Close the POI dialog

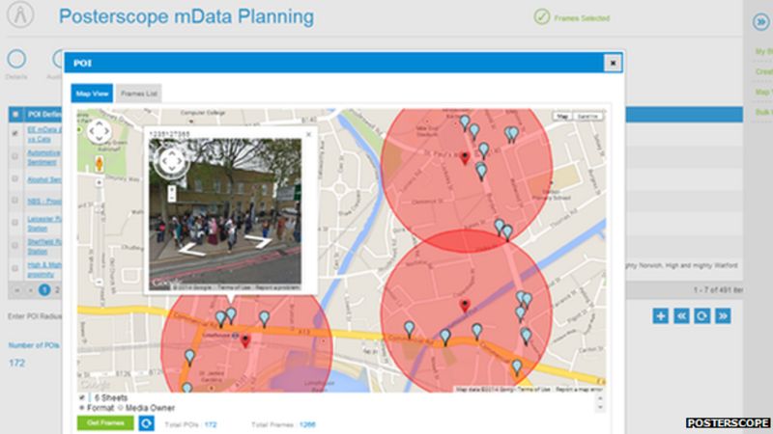(x=613, y=63)
